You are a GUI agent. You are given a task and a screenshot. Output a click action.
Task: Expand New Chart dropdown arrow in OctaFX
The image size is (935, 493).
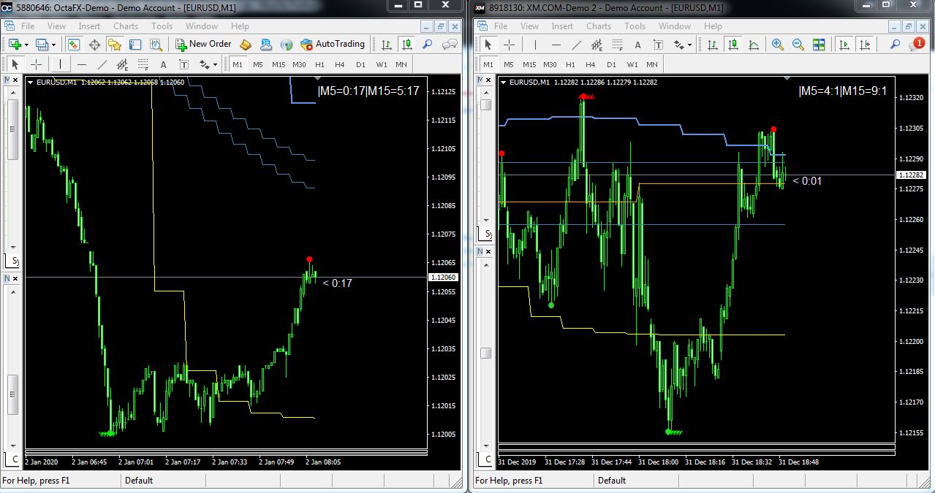click(25, 45)
